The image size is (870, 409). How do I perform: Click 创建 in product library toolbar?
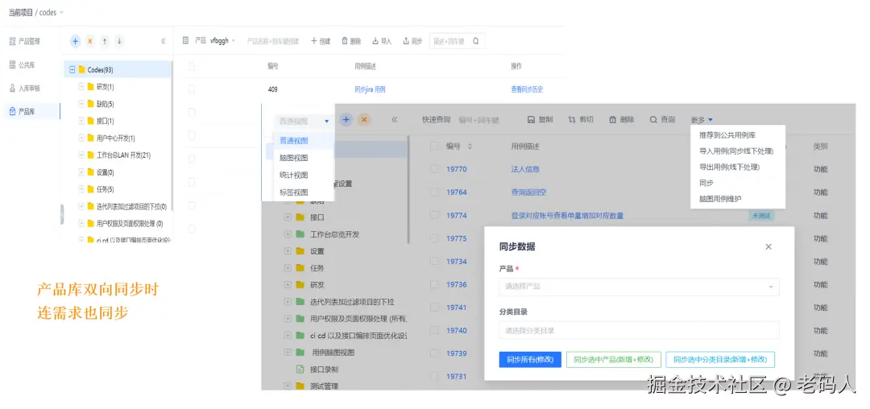(320, 41)
